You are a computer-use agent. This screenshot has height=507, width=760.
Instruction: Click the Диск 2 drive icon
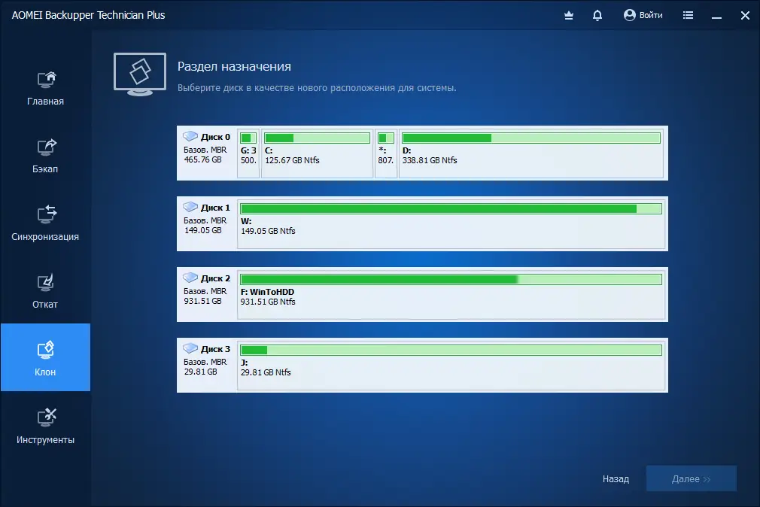click(190, 278)
